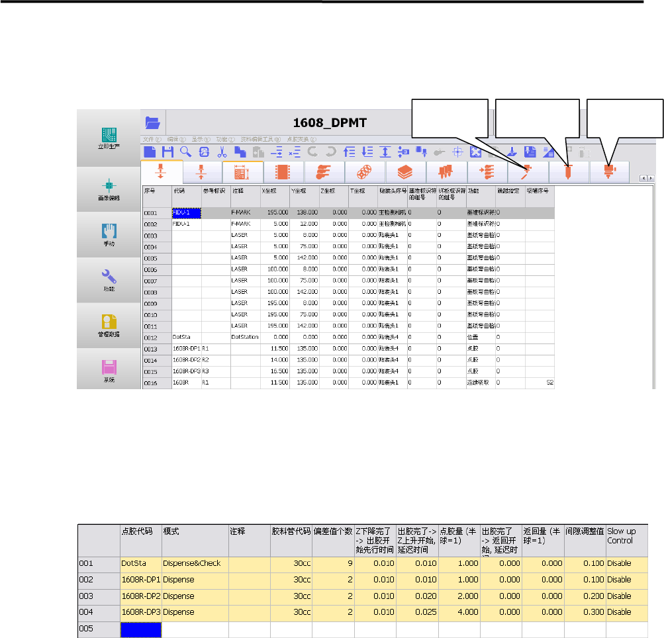Select row number 0002 in the upper table
This screenshot has width=664, height=638.
157,224
